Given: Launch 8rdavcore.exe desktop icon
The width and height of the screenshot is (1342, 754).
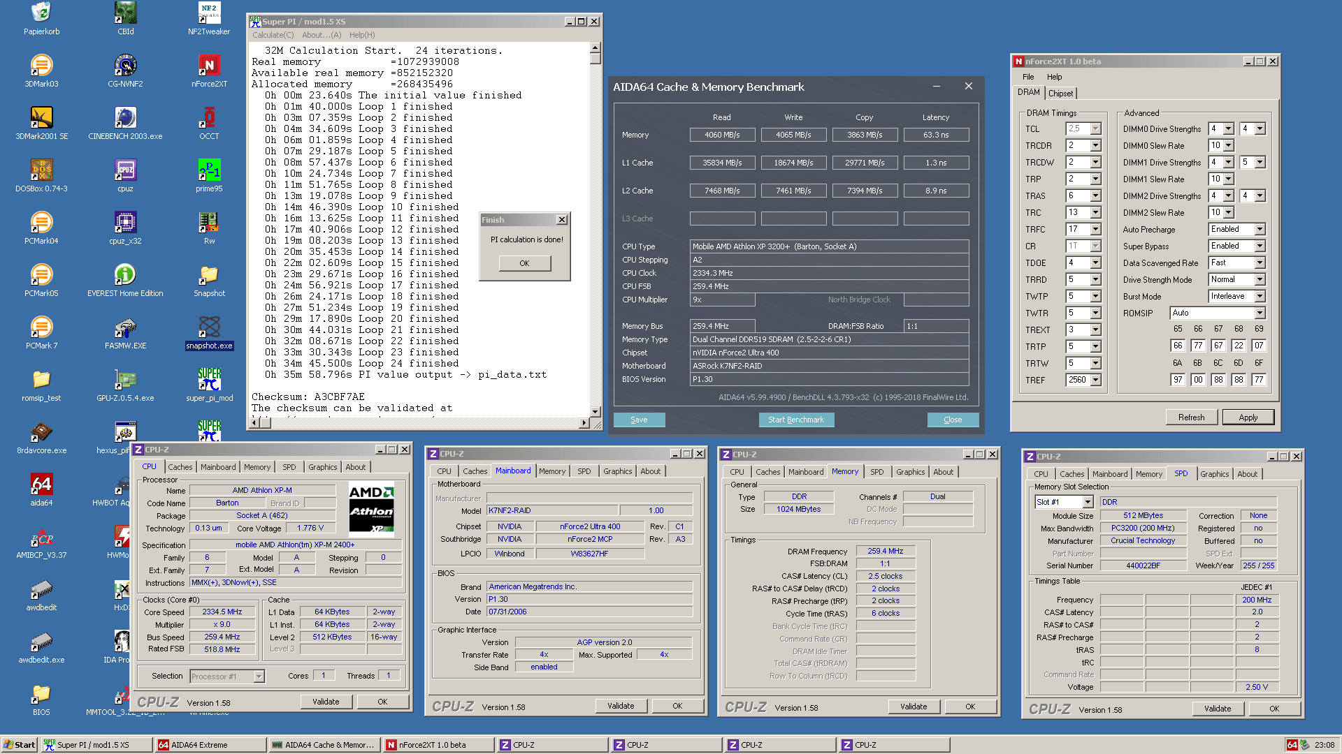Looking at the screenshot, I should click(x=41, y=437).
